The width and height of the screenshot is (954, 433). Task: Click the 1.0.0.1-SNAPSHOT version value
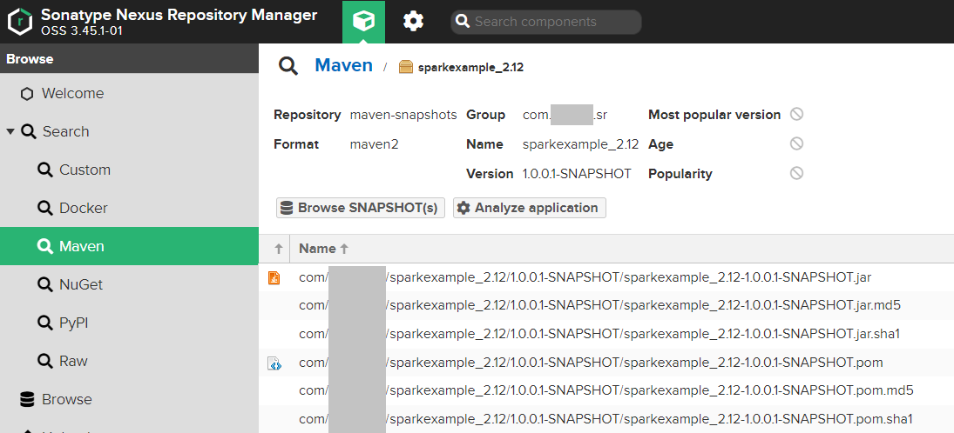pyautogui.click(x=577, y=174)
